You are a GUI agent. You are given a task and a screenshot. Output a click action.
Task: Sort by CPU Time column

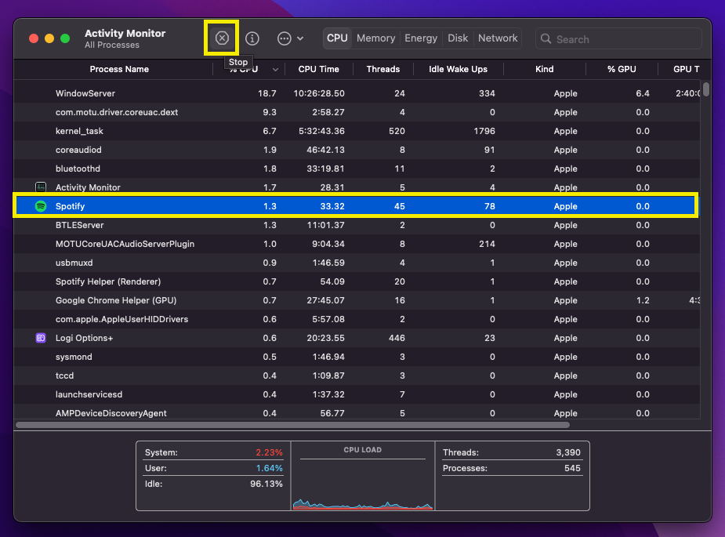click(x=318, y=69)
